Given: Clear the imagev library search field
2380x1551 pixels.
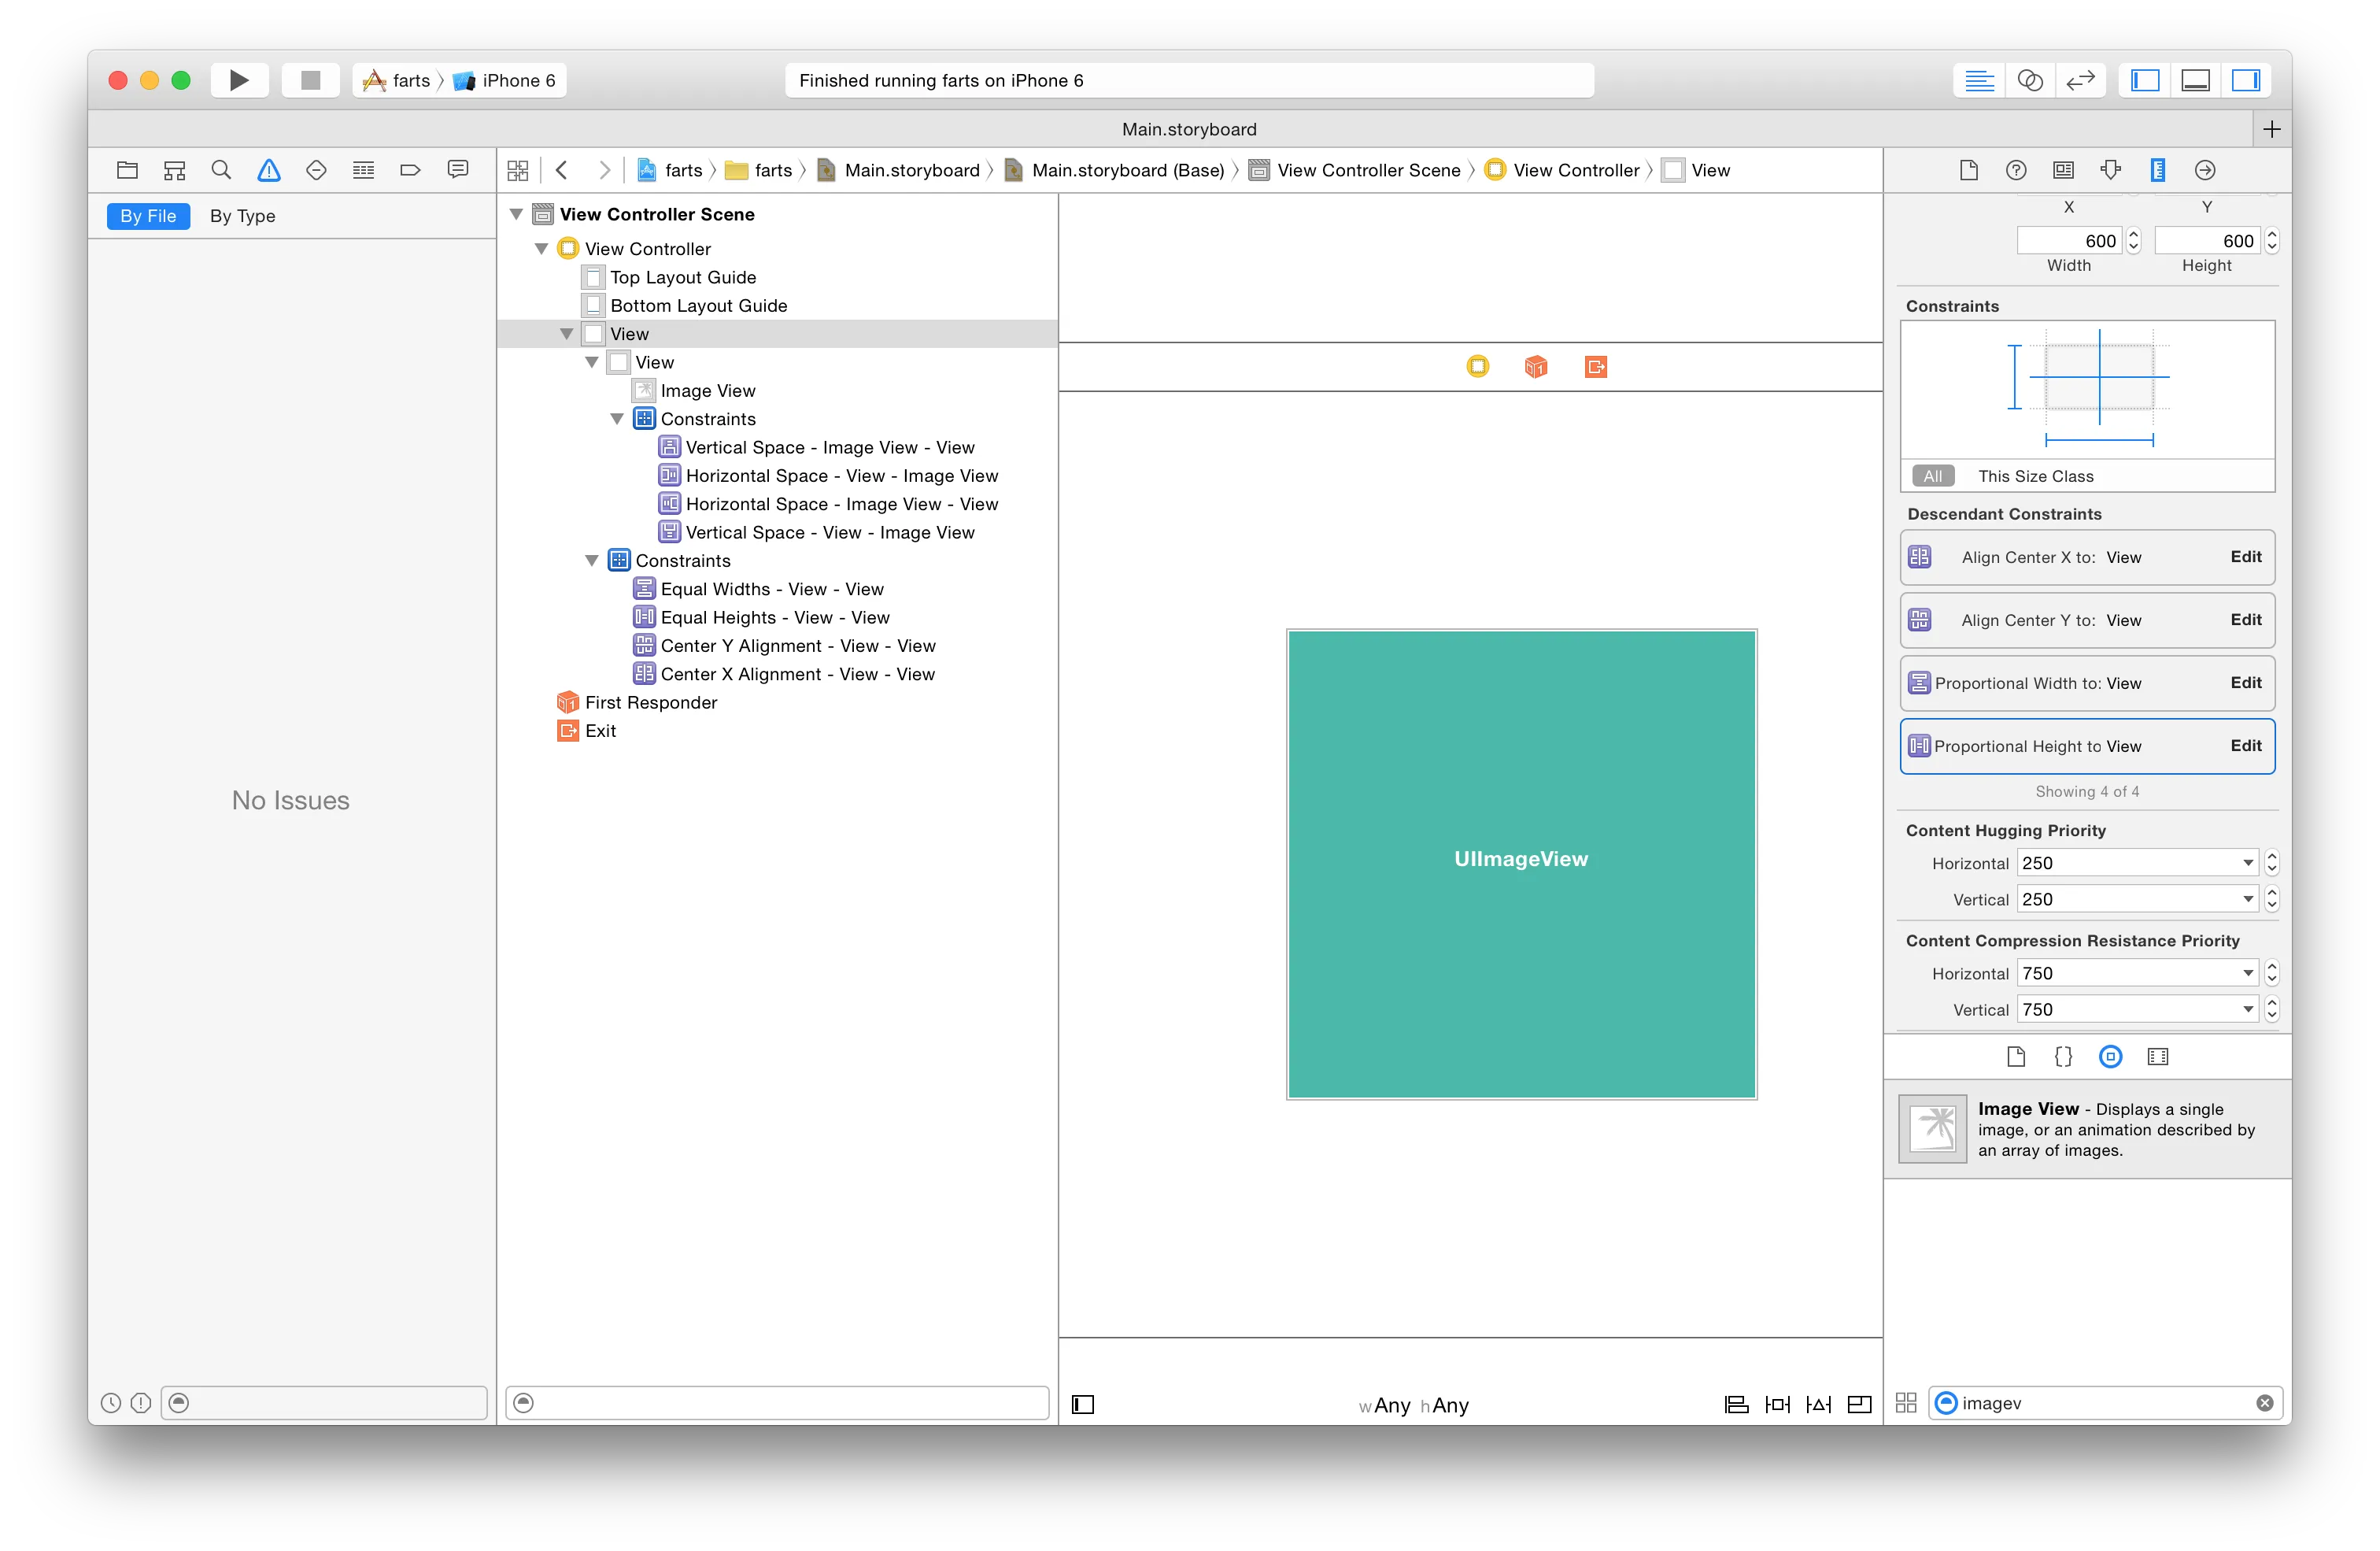Looking at the screenshot, I should pos(2265,1404).
